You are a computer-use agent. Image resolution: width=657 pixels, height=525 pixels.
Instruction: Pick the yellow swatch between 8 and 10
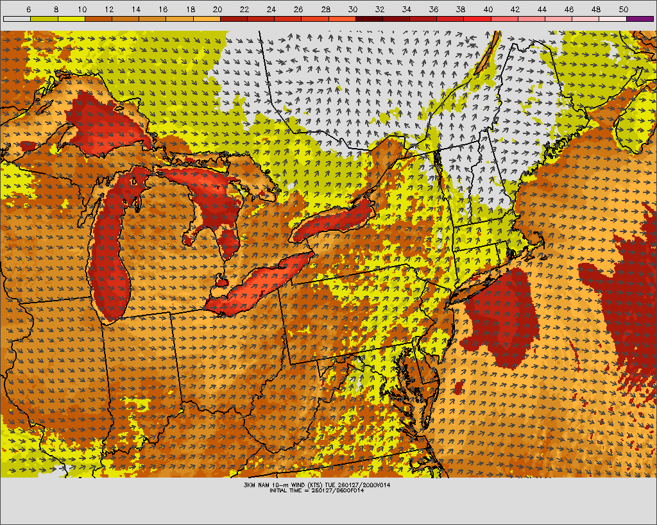(x=71, y=19)
